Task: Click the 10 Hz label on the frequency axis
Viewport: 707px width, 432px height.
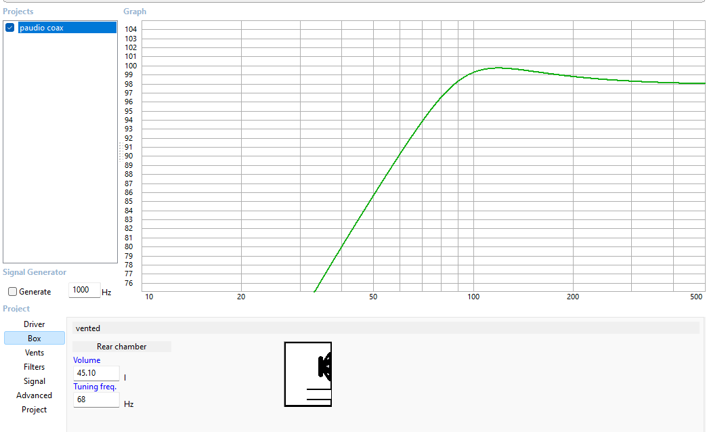Action: coord(149,297)
